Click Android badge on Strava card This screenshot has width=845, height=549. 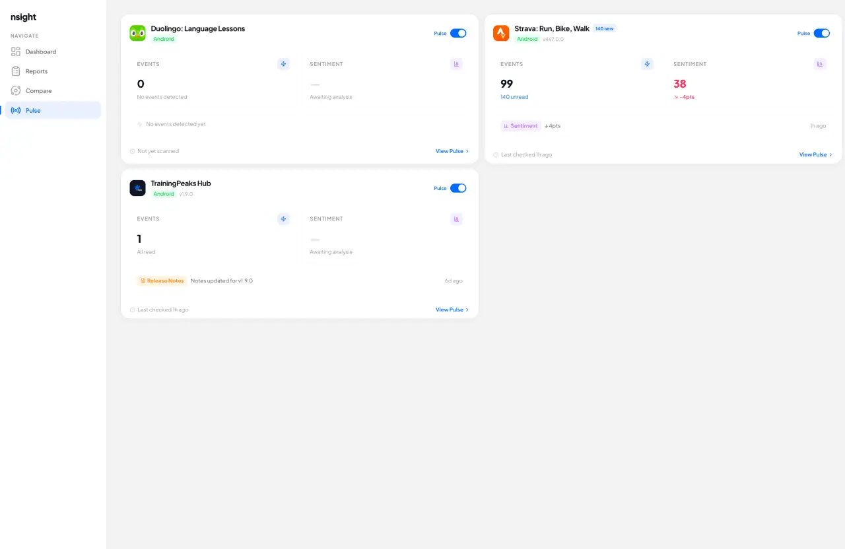(x=527, y=39)
